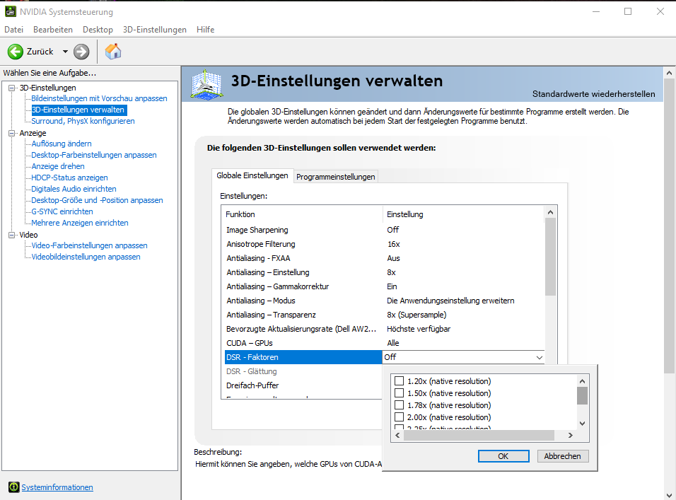
Task: Open Desktop-Farbeinstellungen anpassen
Action: pyautogui.click(x=94, y=155)
